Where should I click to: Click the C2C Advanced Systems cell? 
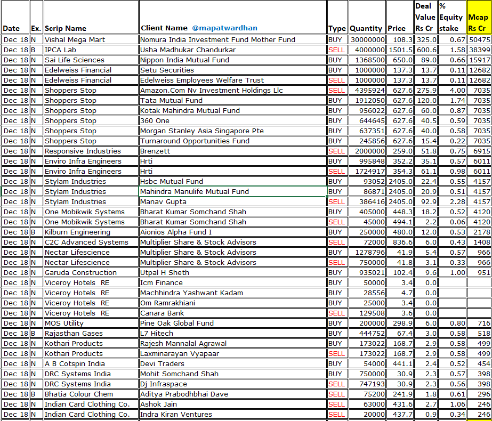(x=91, y=242)
